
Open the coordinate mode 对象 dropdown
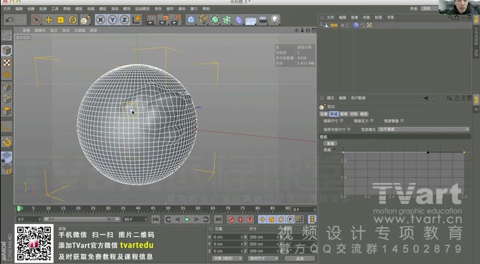tap(227, 258)
